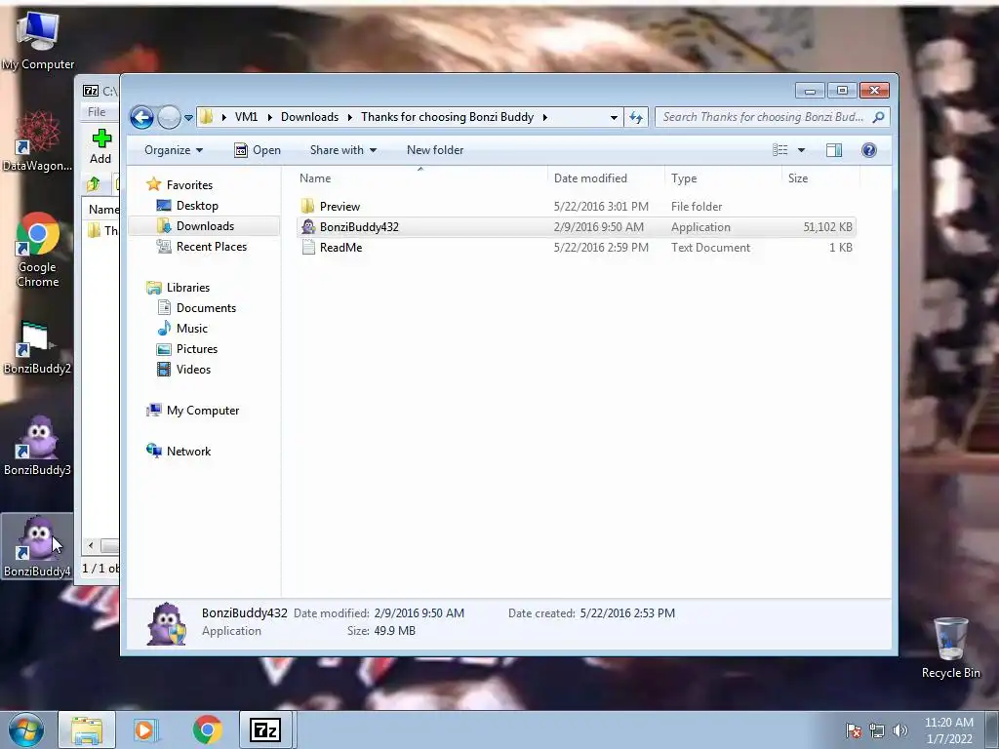Image resolution: width=999 pixels, height=749 pixels.
Task: Open the Videos library
Action: click(x=193, y=370)
